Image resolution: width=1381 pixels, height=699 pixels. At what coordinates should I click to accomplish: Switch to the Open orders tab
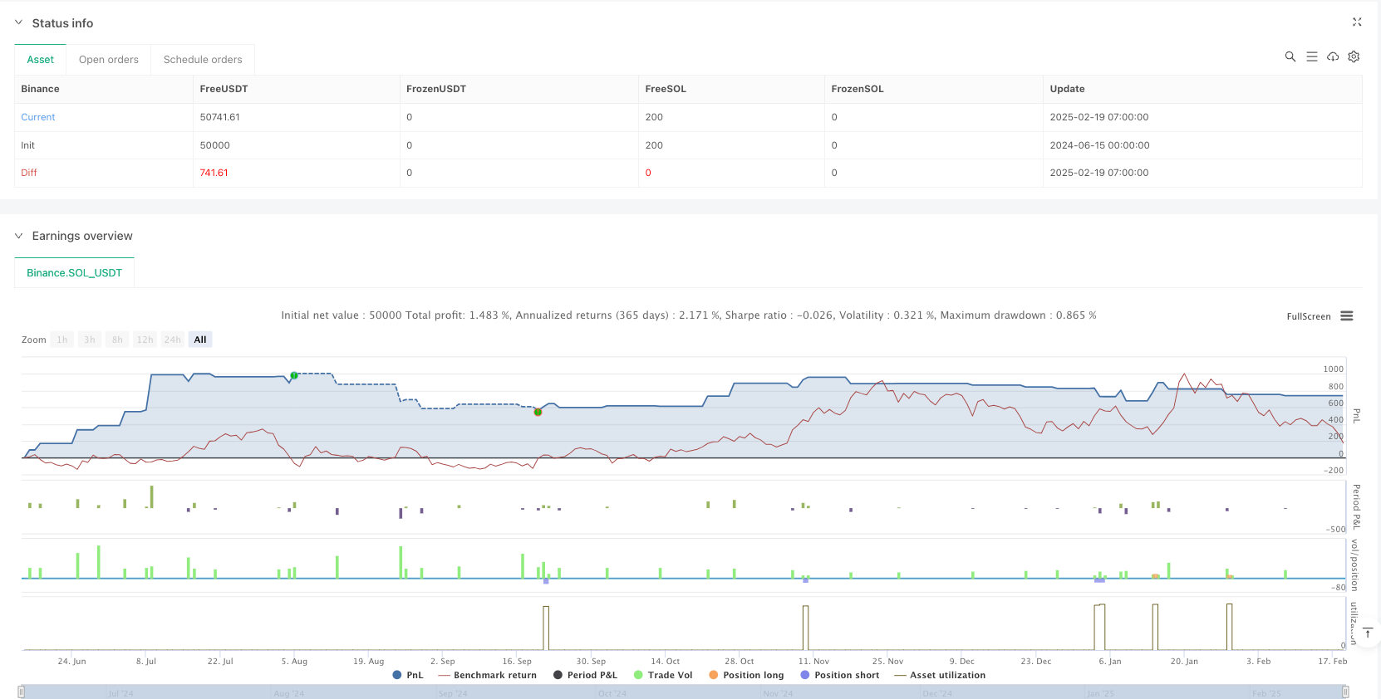[x=109, y=60]
